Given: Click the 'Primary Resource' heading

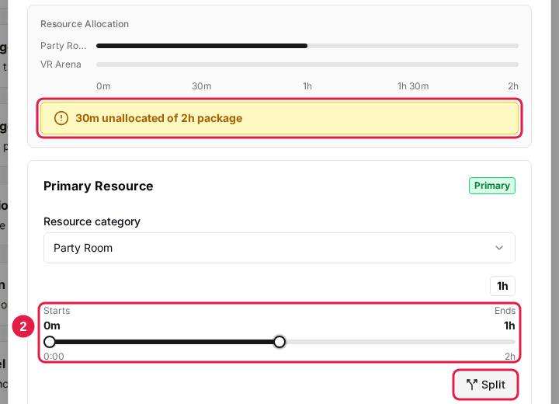Looking at the screenshot, I should tap(99, 186).
